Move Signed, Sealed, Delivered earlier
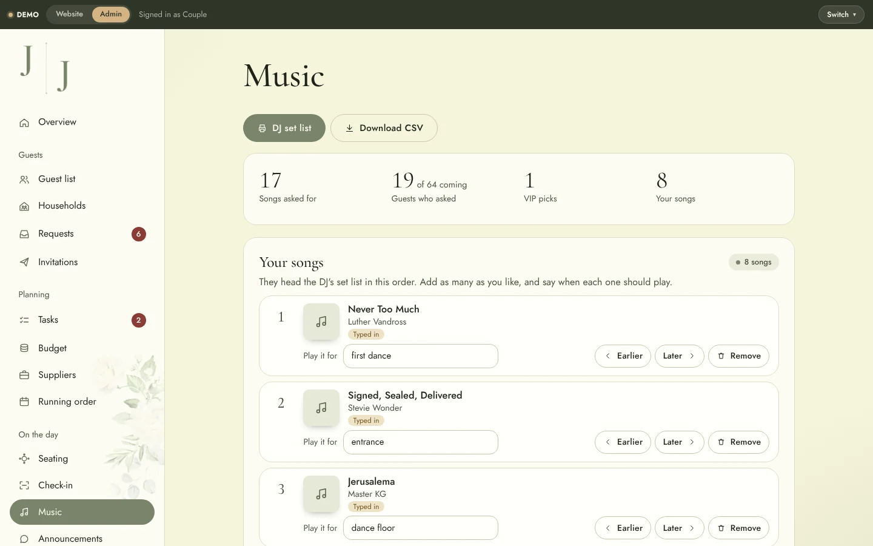873x546 pixels. (x=623, y=442)
